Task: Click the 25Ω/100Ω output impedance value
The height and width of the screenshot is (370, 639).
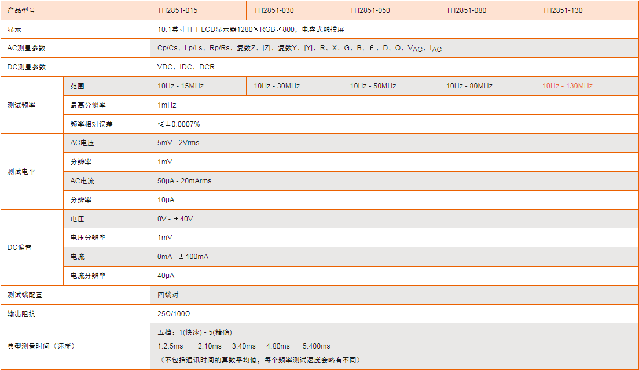Action: point(174,314)
